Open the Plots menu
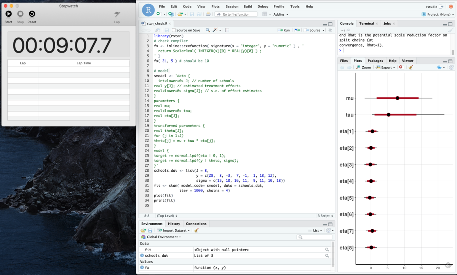The image size is (457, 275). (216, 6)
